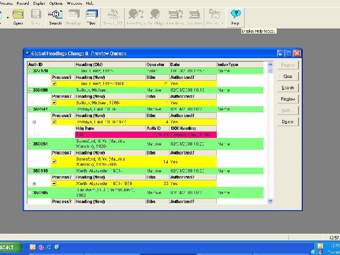Toggle Process checkbox for Beresford 1920-2005 heading
Screen dimensions: 340x255
point(54,161)
